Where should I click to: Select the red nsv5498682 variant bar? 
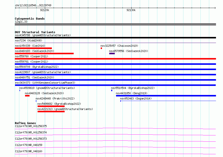point(51,106)
